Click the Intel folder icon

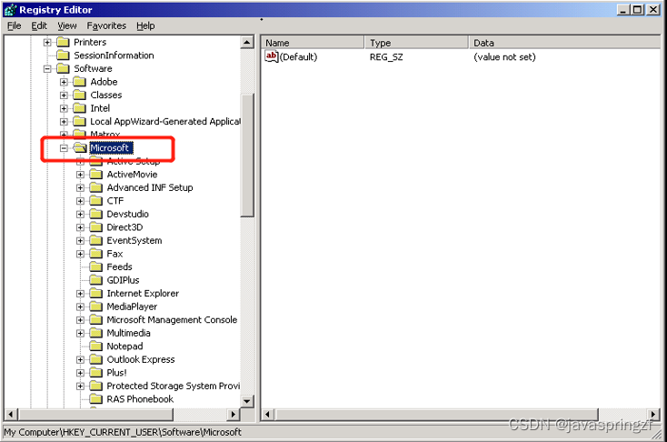(x=80, y=107)
